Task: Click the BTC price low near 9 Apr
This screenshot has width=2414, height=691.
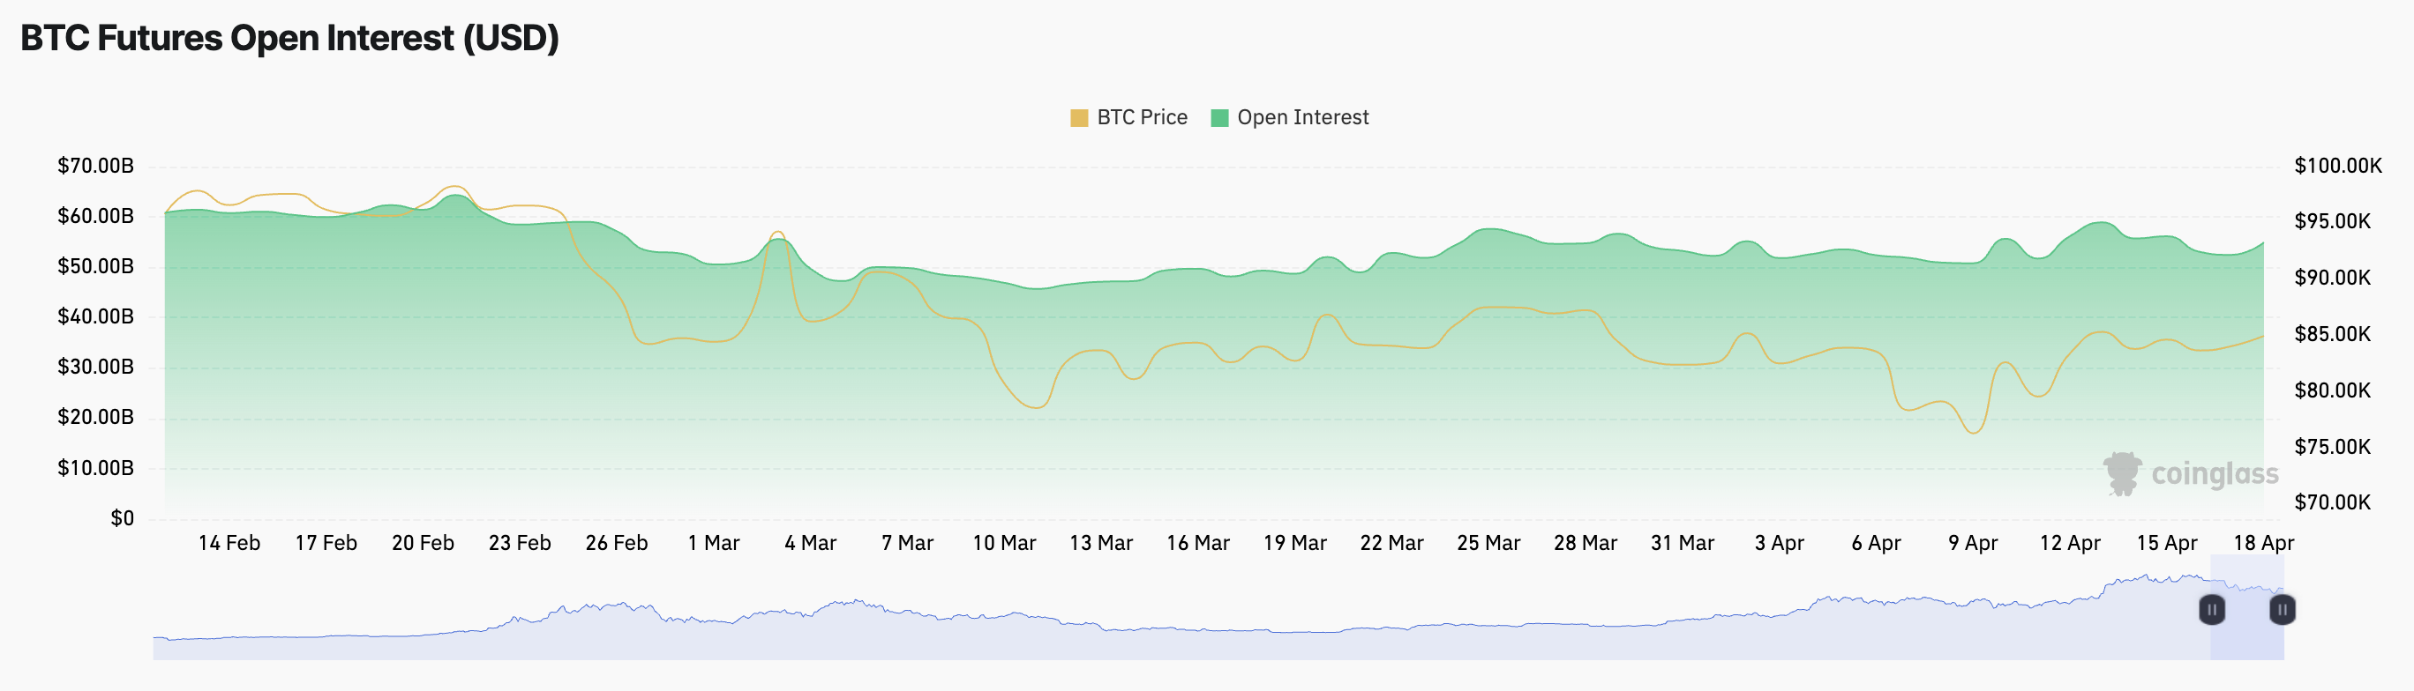Action: 1974,433
